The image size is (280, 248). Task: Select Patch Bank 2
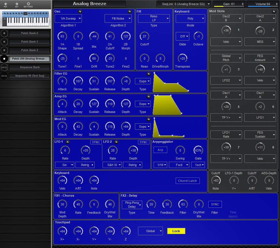tap(30, 50)
